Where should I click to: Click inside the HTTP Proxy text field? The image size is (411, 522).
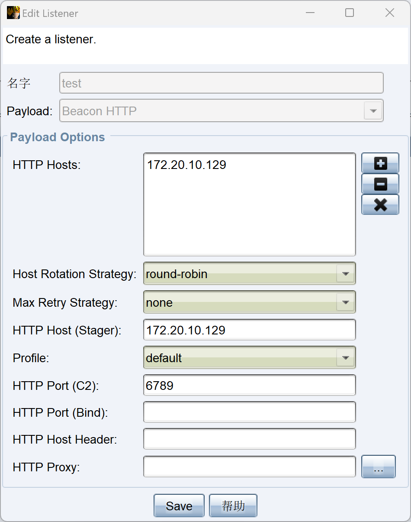click(249, 467)
